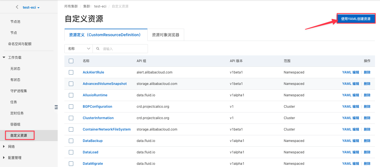Click the search magnifier icon
380x167 pixels.
[x=98, y=49]
